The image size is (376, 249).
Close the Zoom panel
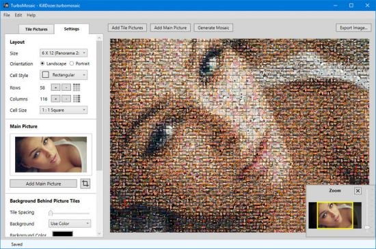pyautogui.click(x=358, y=190)
